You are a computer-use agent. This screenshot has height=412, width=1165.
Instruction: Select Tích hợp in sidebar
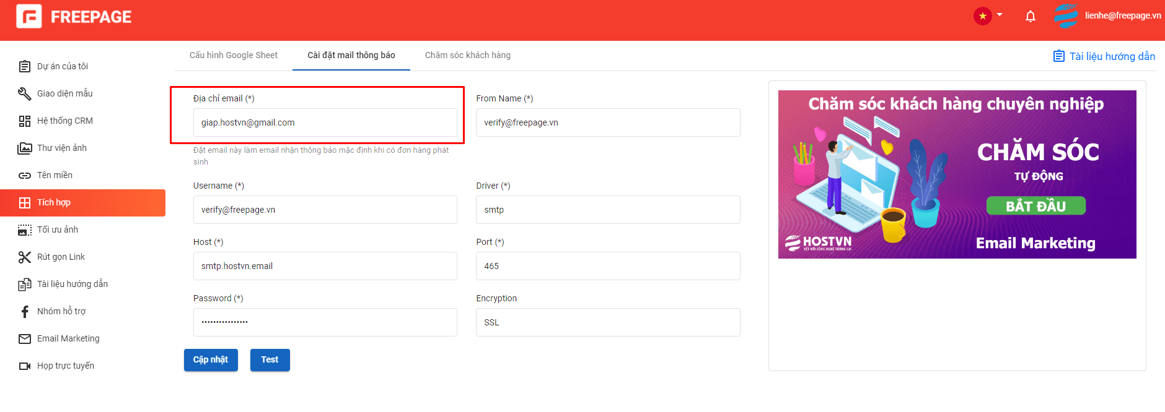click(x=83, y=202)
